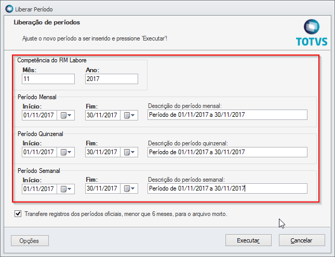Open calendar dropdown for Período Quinzenal Fim

click(129, 152)
